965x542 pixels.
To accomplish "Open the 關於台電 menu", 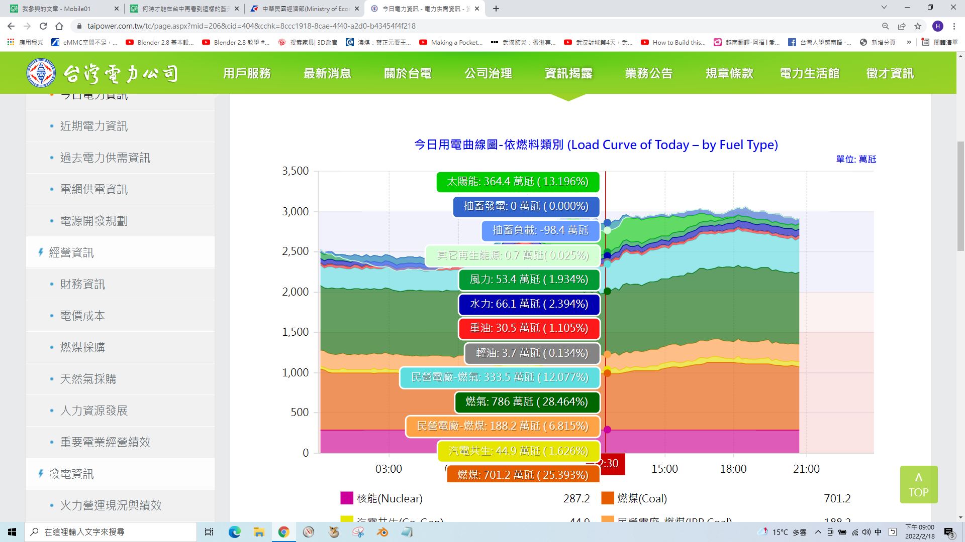I will point(408,73).
